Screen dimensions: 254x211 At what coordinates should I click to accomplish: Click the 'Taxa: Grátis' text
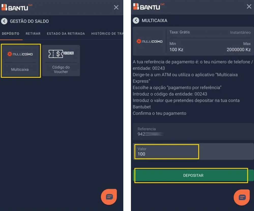pos(180,32)
